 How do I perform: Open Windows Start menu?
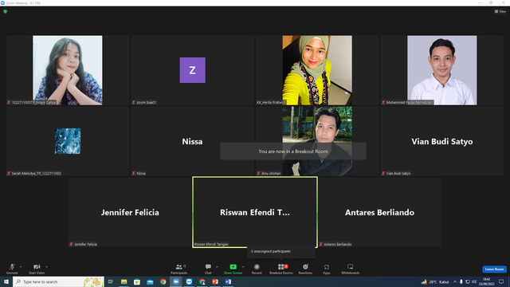(x=6, y=281)
